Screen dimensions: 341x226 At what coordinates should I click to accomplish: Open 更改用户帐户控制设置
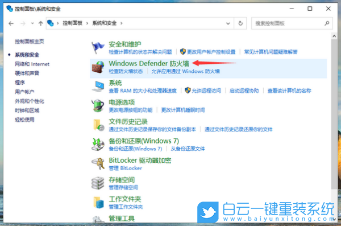click(x=211, y=52)
